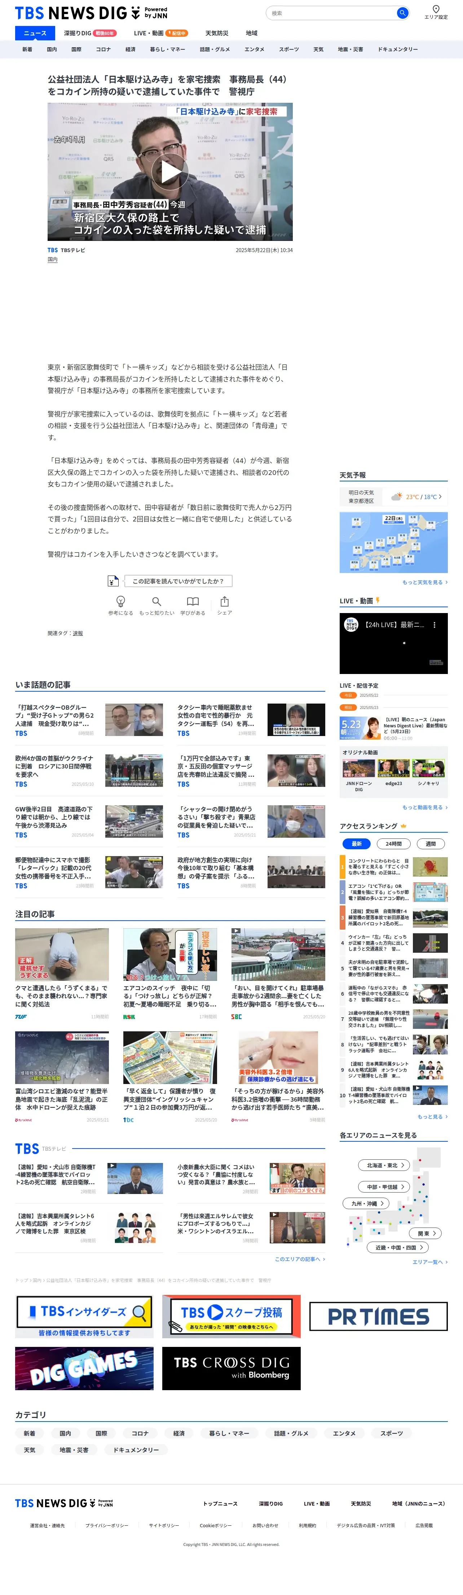Open エリア設定 location pin icon
This screenshot has width=463, height=1595.
436,9
